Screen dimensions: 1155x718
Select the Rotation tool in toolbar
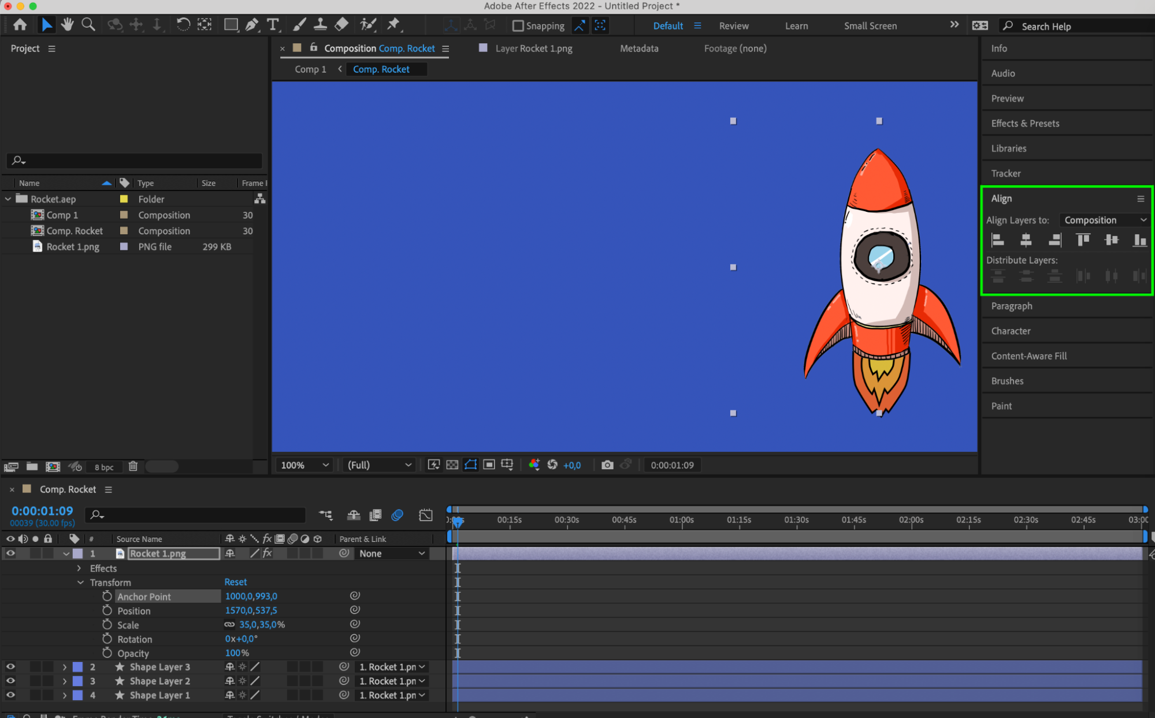(182, 25)
